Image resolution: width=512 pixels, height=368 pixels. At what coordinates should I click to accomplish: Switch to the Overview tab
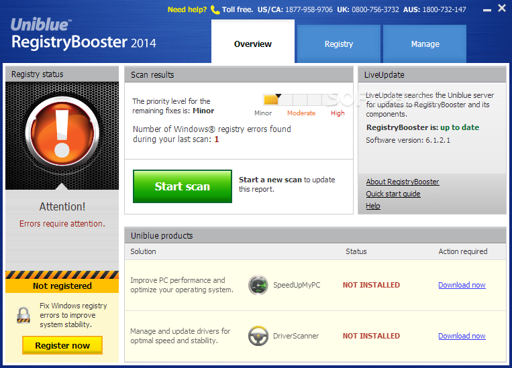click(253, 42)
